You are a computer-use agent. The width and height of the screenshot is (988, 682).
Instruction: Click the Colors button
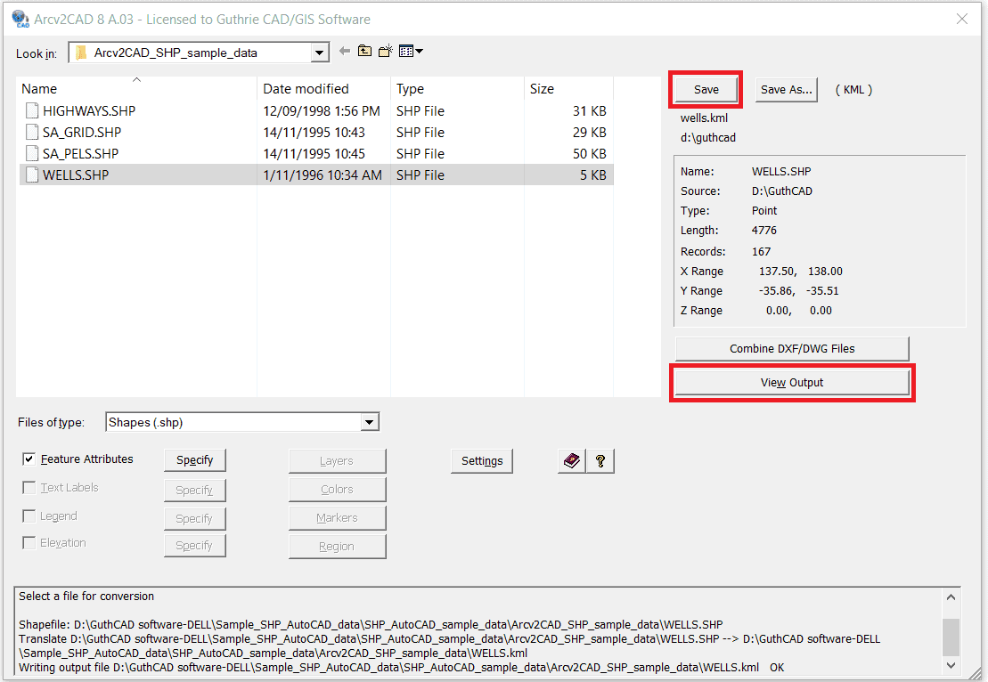[x=337, y=490]
